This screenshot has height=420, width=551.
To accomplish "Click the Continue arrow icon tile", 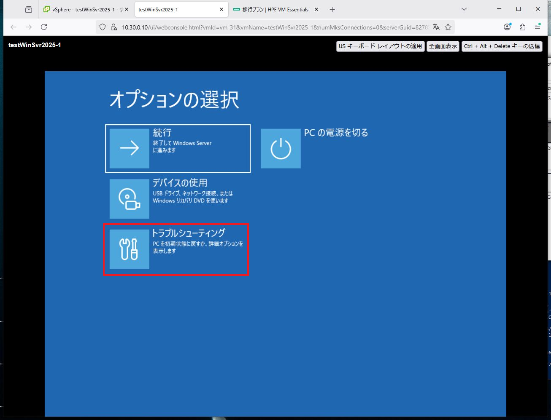I will point(129,148).
